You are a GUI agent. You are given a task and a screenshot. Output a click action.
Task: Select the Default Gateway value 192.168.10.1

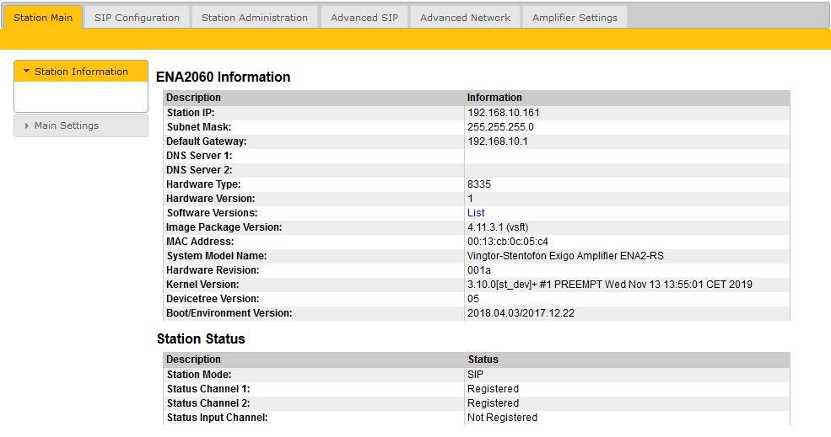pyautogui.click(x=497, y=141)
